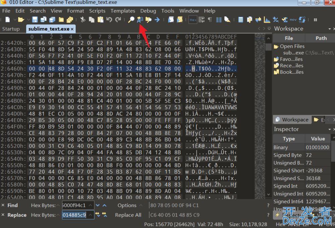Open the Tools menu
The height and width of the screenshot is (228, 335).
click(168, 11)
